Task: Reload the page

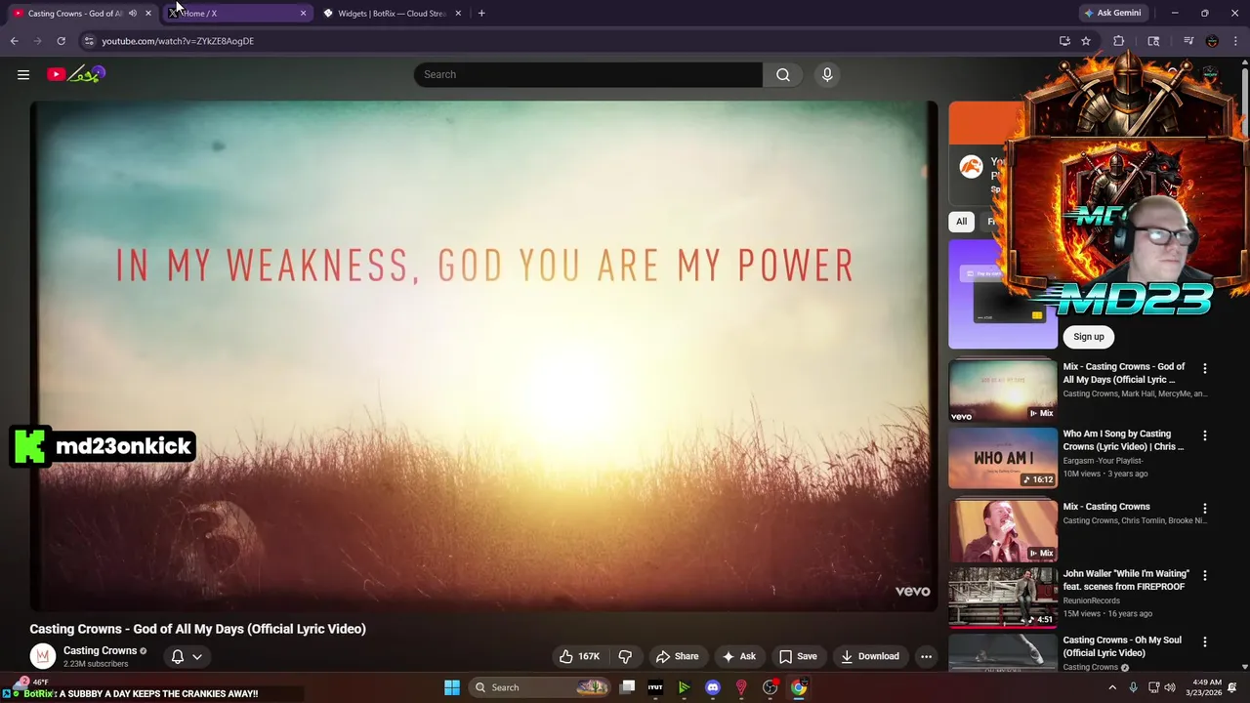Action: pyautogui.click(x=61, y=41)
